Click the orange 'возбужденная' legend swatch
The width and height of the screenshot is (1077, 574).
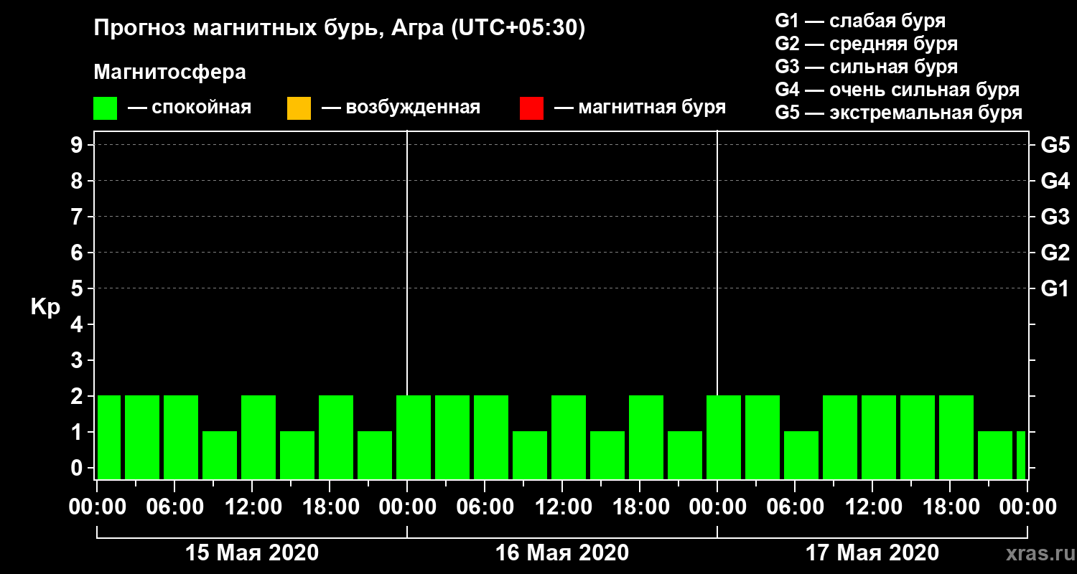(x=299, y=108)
